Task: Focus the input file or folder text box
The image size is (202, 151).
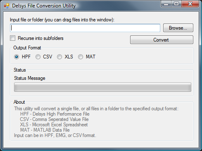Action: [x=85, y=28]
